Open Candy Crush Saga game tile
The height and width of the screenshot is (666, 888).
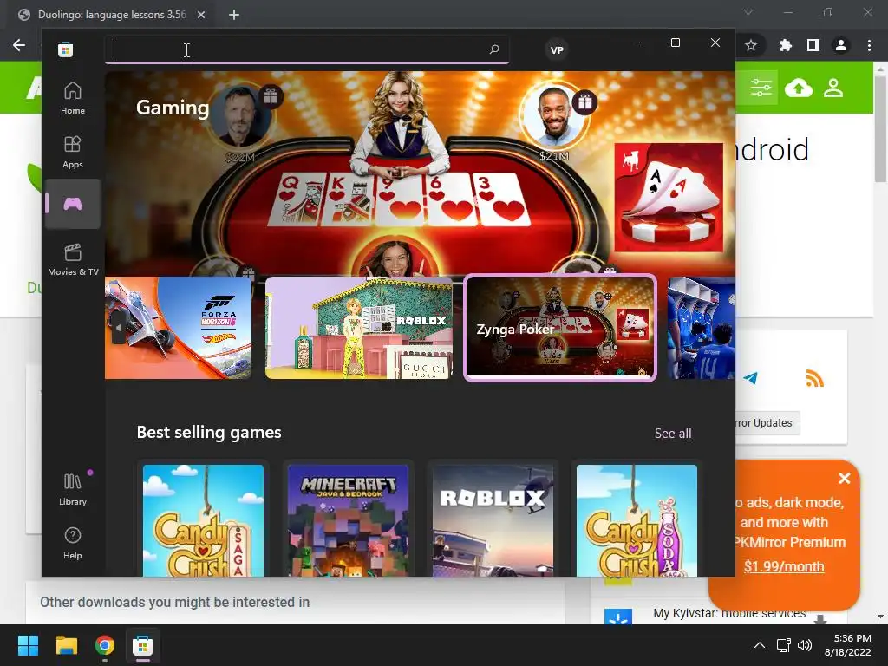[203, 520]
